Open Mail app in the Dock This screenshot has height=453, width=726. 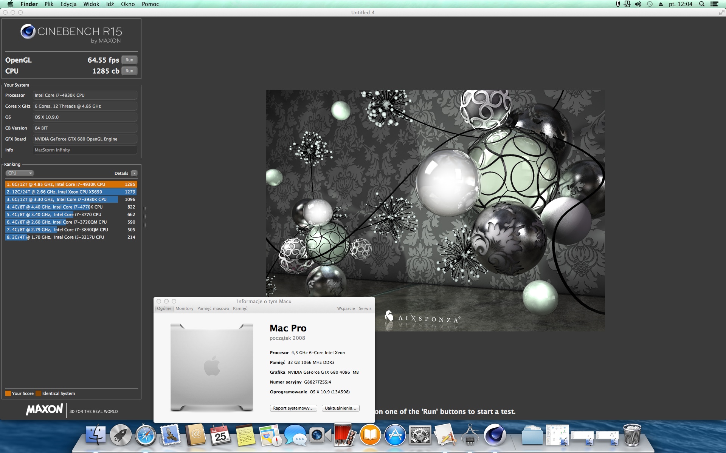click(171, 435)
